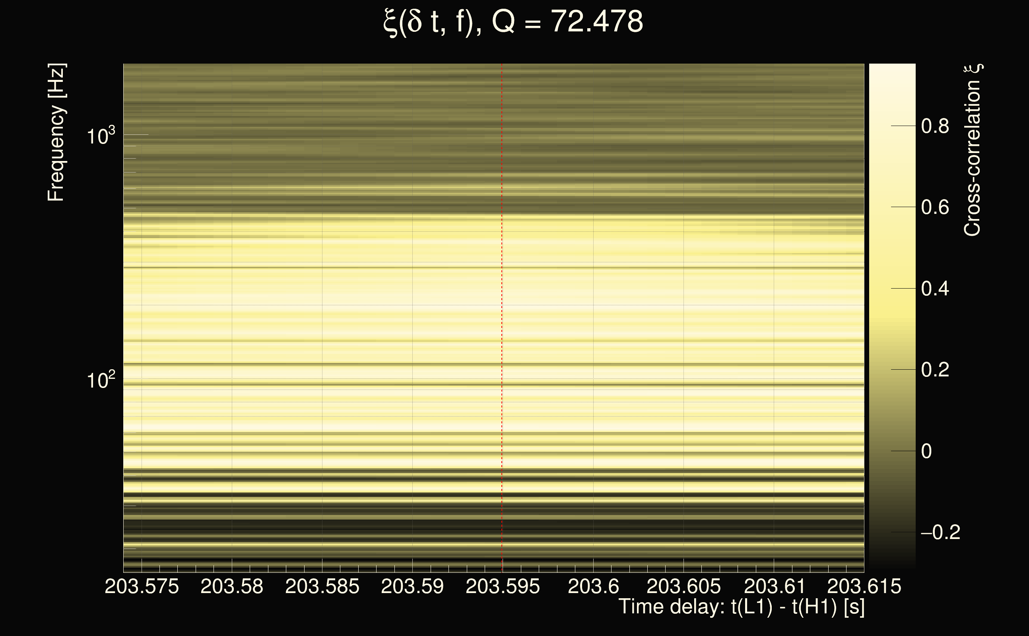The width and height of the screenshot is (1029, 636).
Task: Click the color bar near value 0.4
Action: [x=892, y=289]
